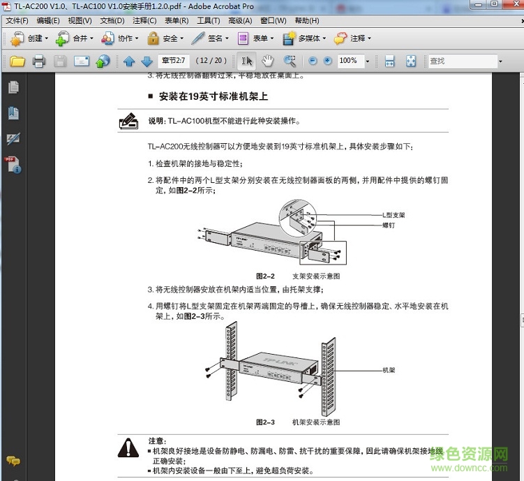
Task: Expand the 签名 dropdown arrow
Action: click(227, 38)
